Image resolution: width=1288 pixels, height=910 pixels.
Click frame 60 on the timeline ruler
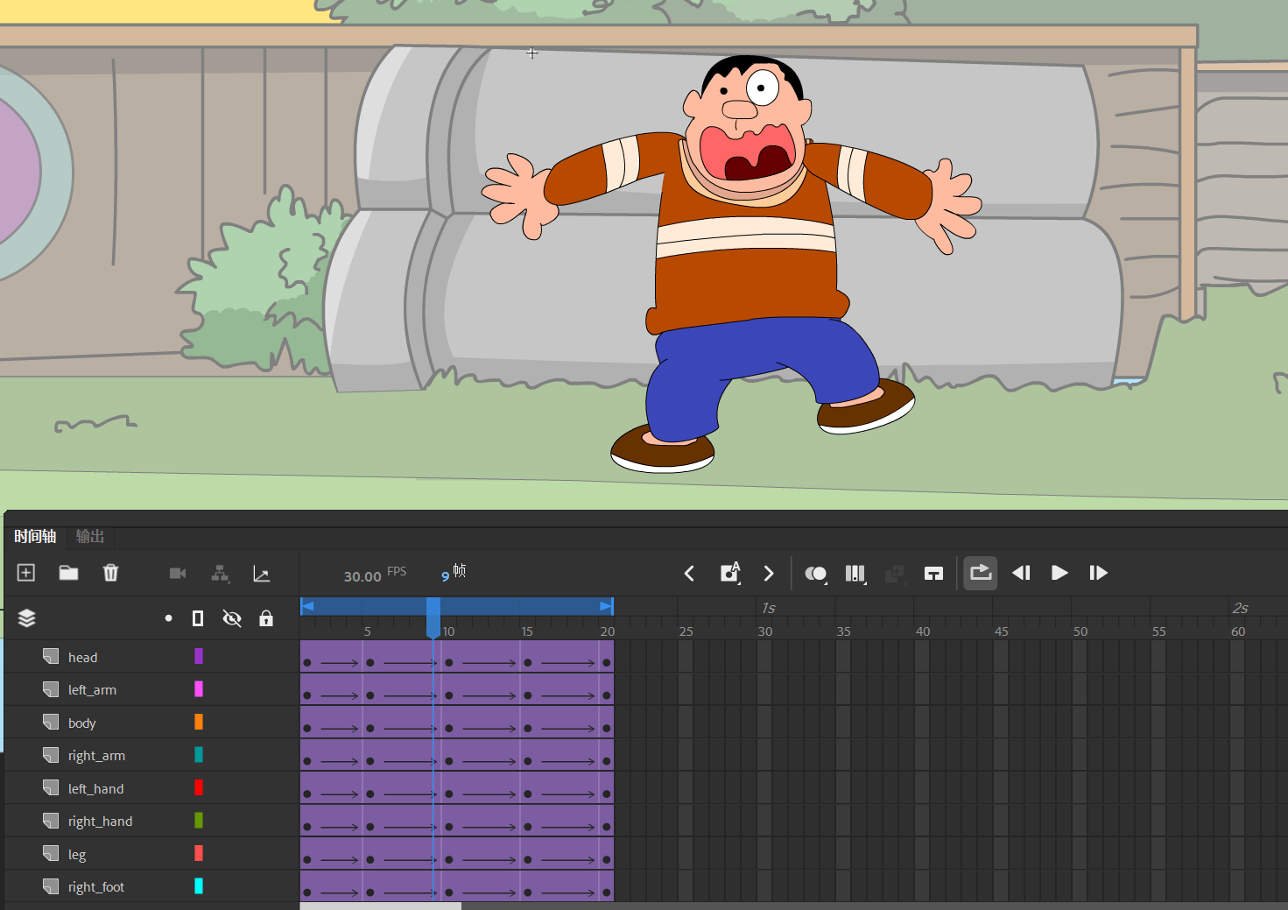pyautogui.click(x=1237, y=631)
